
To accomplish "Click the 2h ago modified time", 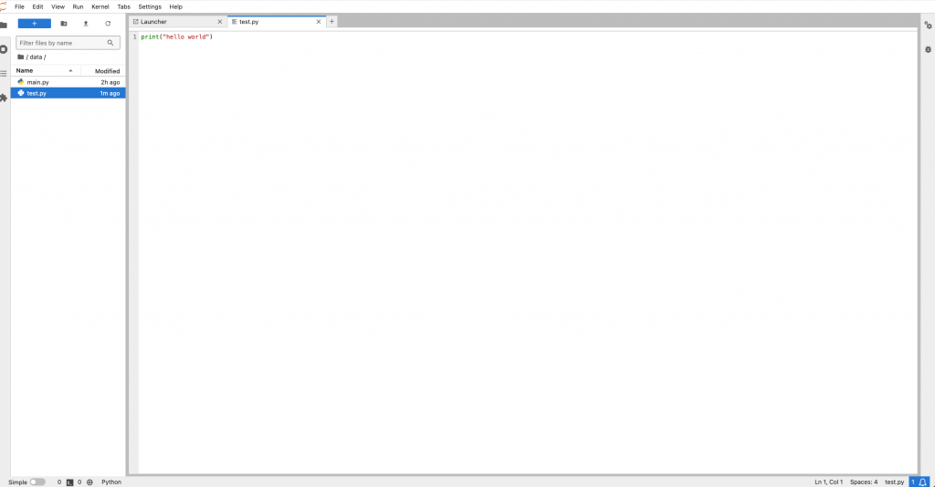I will click(x=110, y=82).
